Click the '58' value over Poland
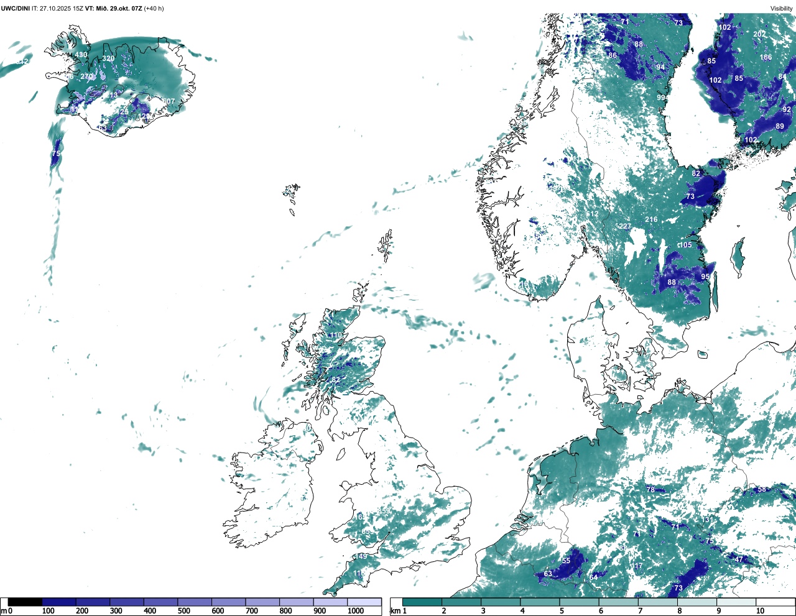The width and height of the screenshot is (796, 616). click(x=762, y=490)
